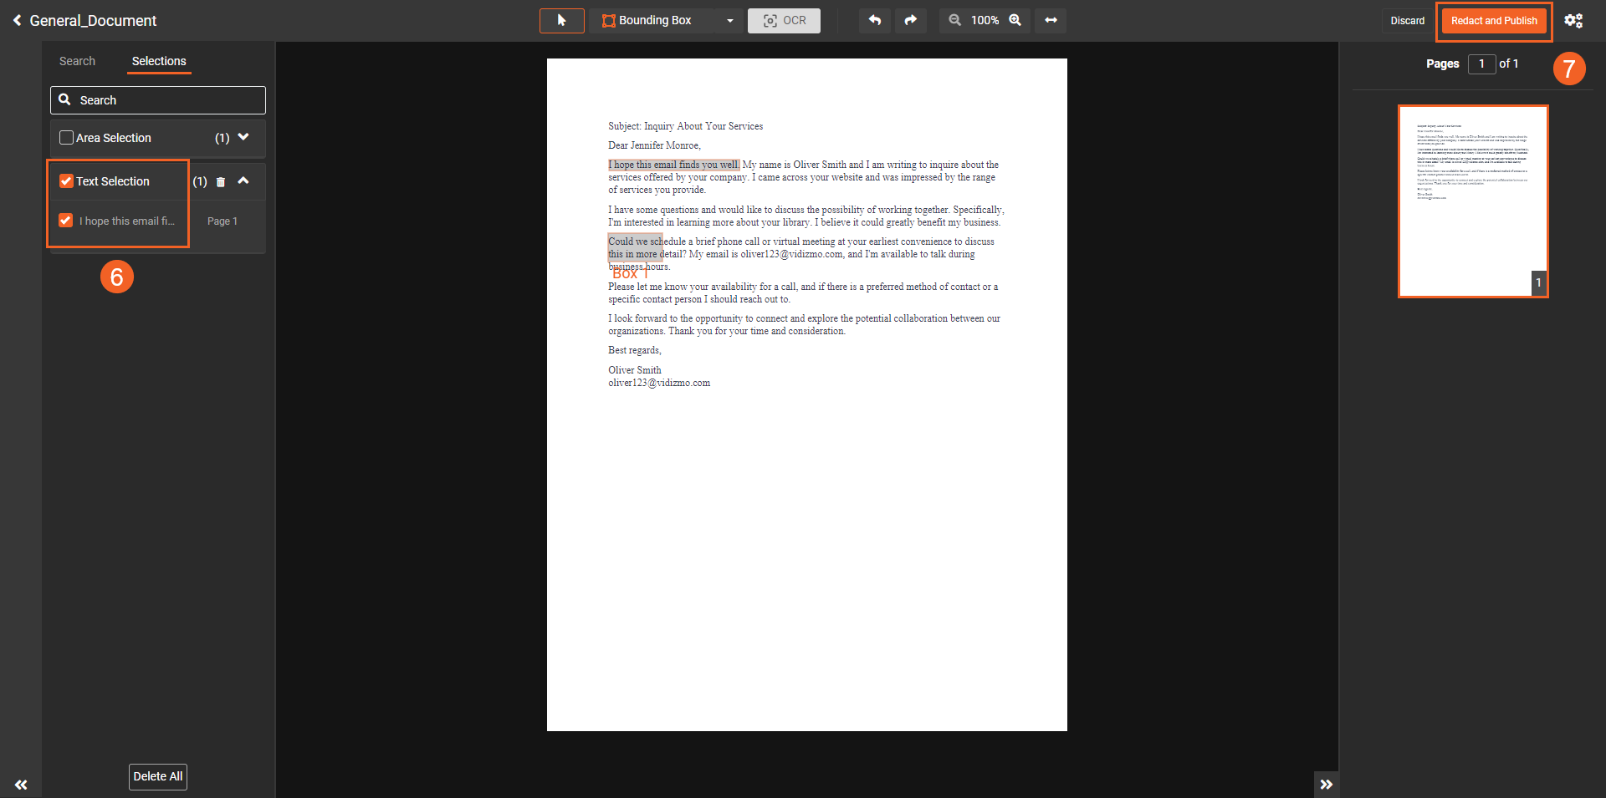Check the Area Selection checkbox
This screenshot has height=798, width=1606.
point(67,138)
